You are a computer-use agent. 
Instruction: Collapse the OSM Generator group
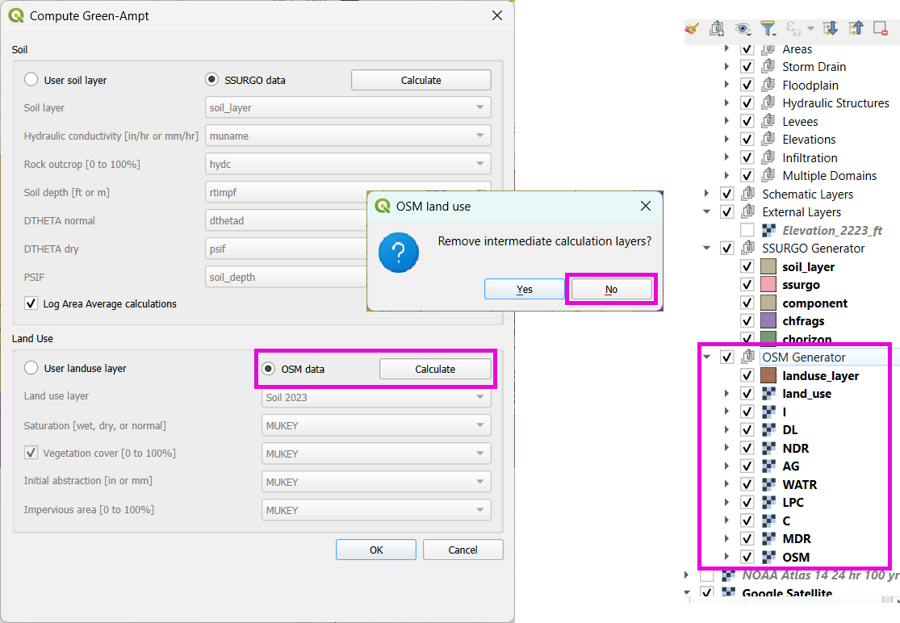(707, 357)
